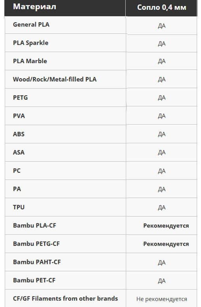Select Wood/Rock/Metal-filled PLA row label

pos(55,79)
